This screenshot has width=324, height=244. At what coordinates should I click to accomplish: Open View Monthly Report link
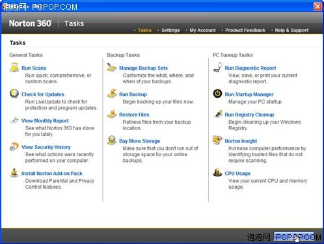[x=45, y=121]
